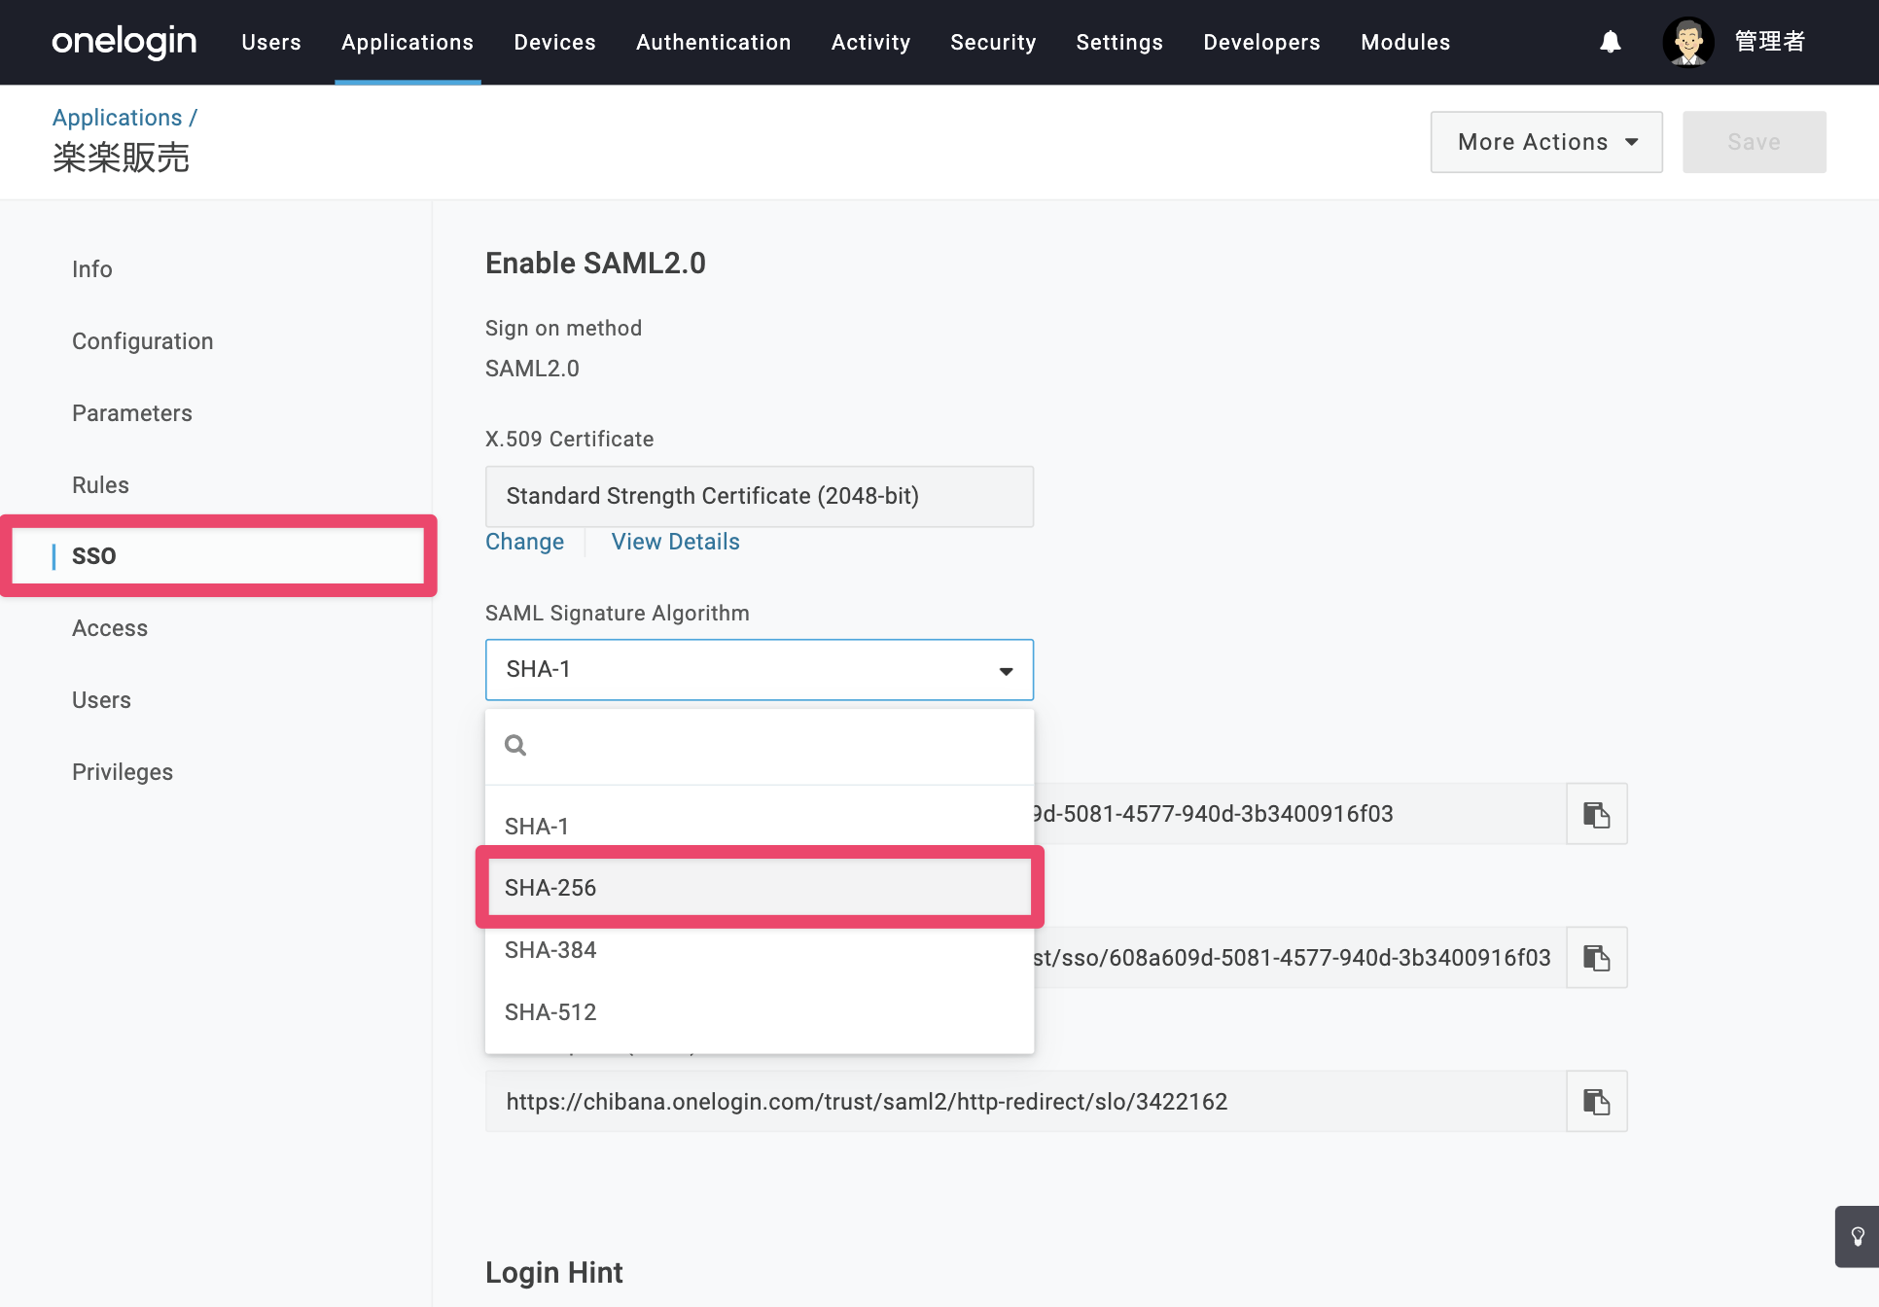Go to the Users sidebar tab
This screenshot has width=1879, height=1307.
coord(101,700)
